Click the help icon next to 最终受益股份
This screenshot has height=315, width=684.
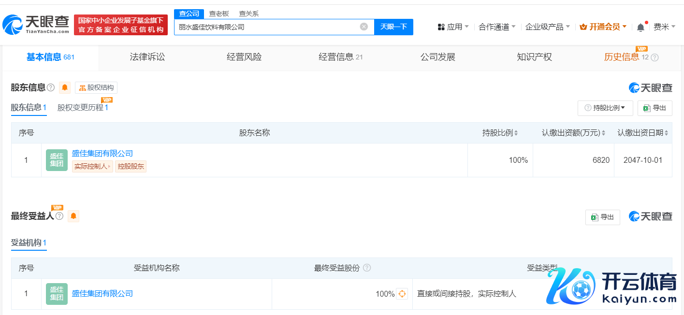click(x=367, y=268)
